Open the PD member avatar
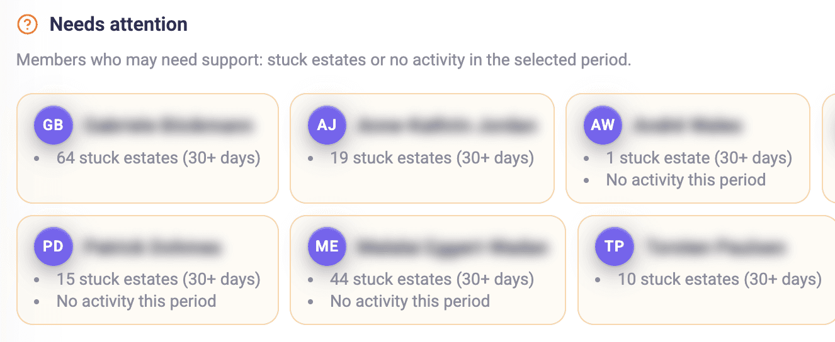Screen dimensions: 835x342 [54, 246]
